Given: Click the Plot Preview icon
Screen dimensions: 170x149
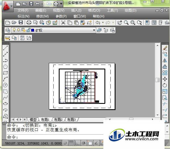Looking at the screenshot, I should coord(35,23).
